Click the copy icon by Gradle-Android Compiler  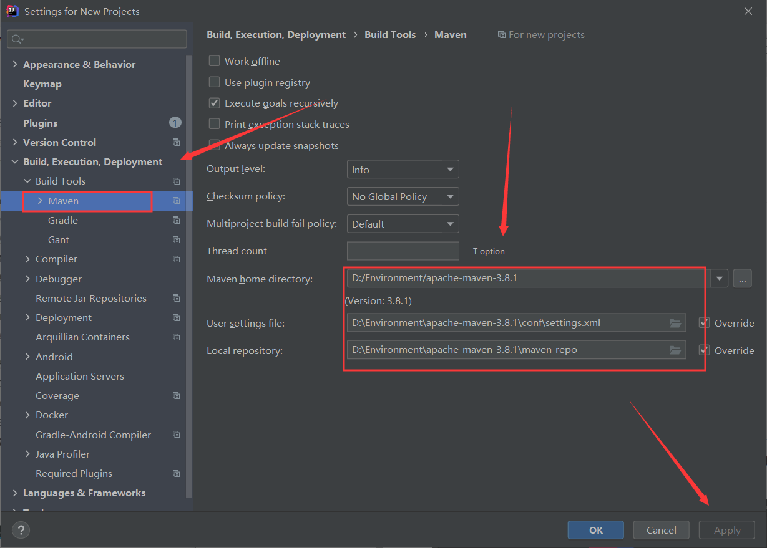click(176, 435)
